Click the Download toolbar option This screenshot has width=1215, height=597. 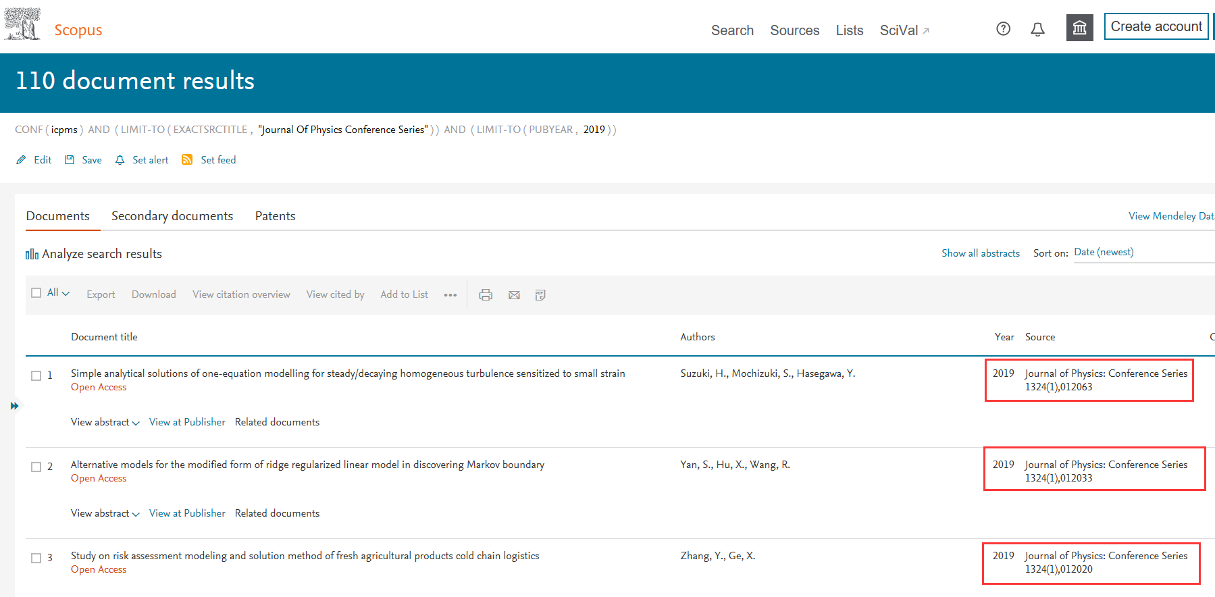pyautogui.click(x=154, y=294)
